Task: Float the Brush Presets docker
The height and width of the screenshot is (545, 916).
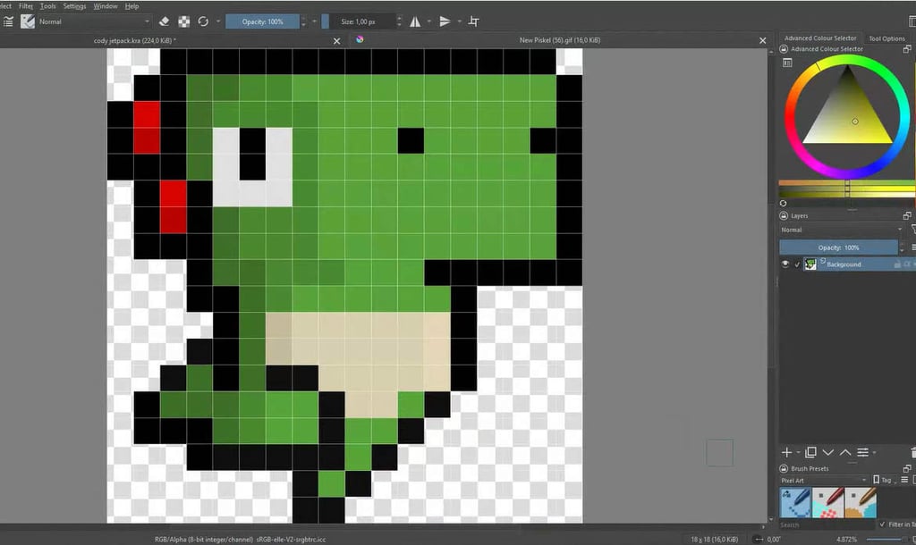Action: (907, 468)
